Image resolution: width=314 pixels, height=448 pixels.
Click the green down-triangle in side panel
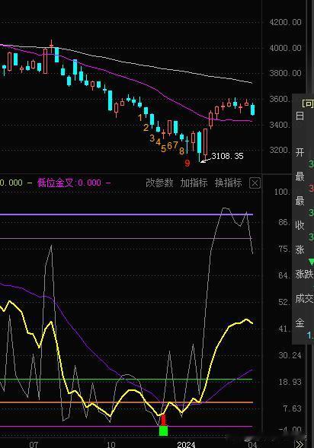[311, 262]
